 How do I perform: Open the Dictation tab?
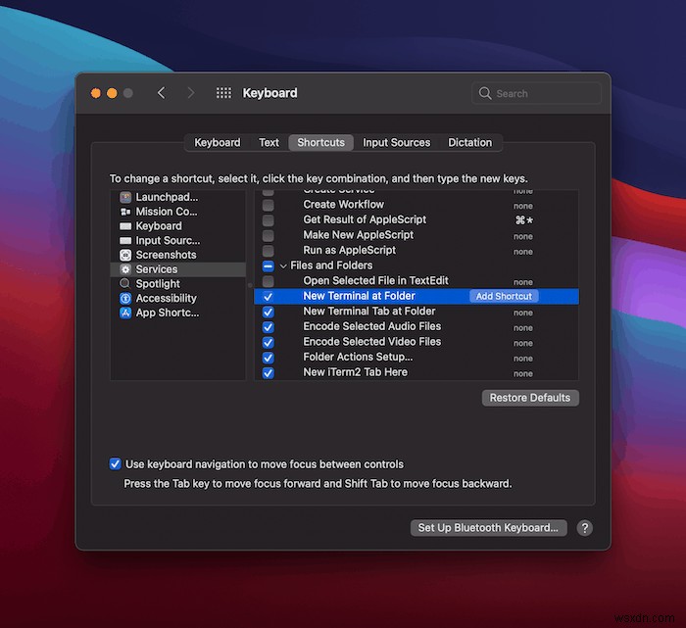(469, 143)
